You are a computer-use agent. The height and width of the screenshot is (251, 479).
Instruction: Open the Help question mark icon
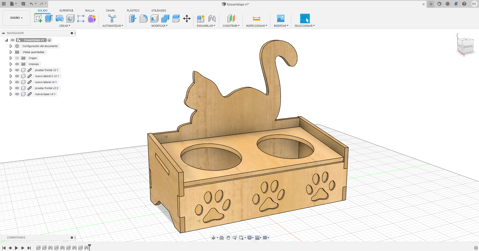coord(464,4)
